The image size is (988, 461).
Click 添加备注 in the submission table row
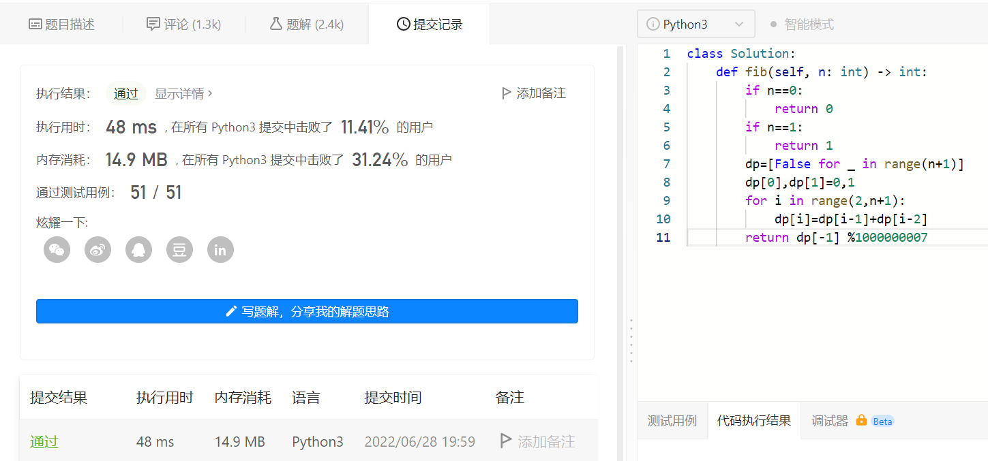coord(538,441)
